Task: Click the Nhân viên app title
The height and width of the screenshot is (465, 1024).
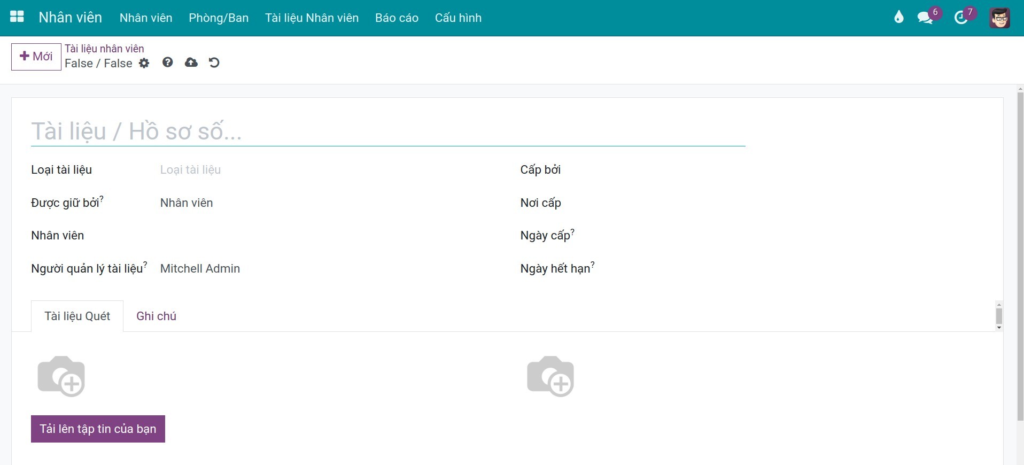Action: point(70,18)
